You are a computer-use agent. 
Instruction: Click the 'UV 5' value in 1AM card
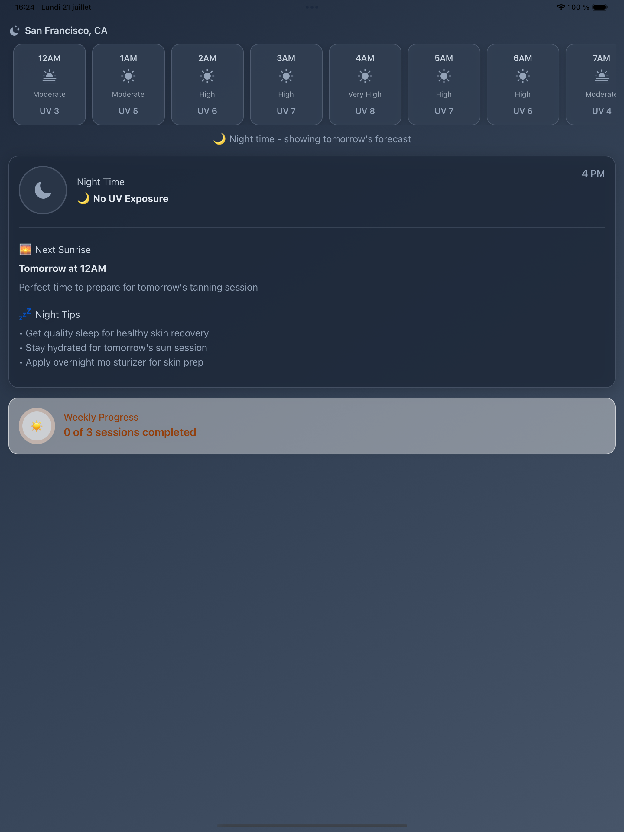click(128, 111)
